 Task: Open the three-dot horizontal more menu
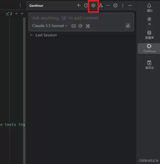click(x=108, y=5)
